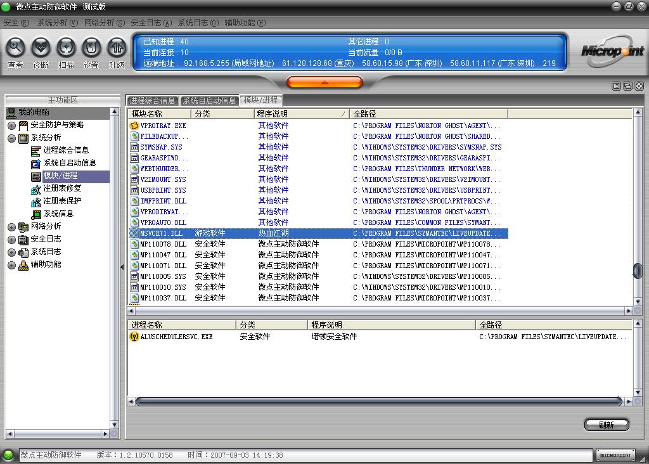Select the MP110078.DLL module row
This screenshot has width=649, height=464.
318,244
